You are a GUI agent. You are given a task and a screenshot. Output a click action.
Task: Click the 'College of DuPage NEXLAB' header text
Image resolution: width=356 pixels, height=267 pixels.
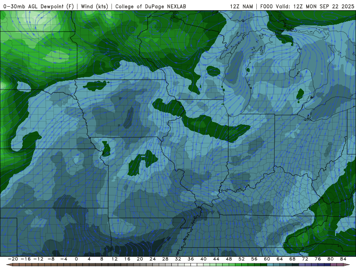[x=150, y=7]
